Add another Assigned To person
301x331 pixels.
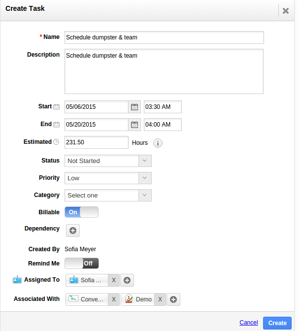(x=127, y=280)
